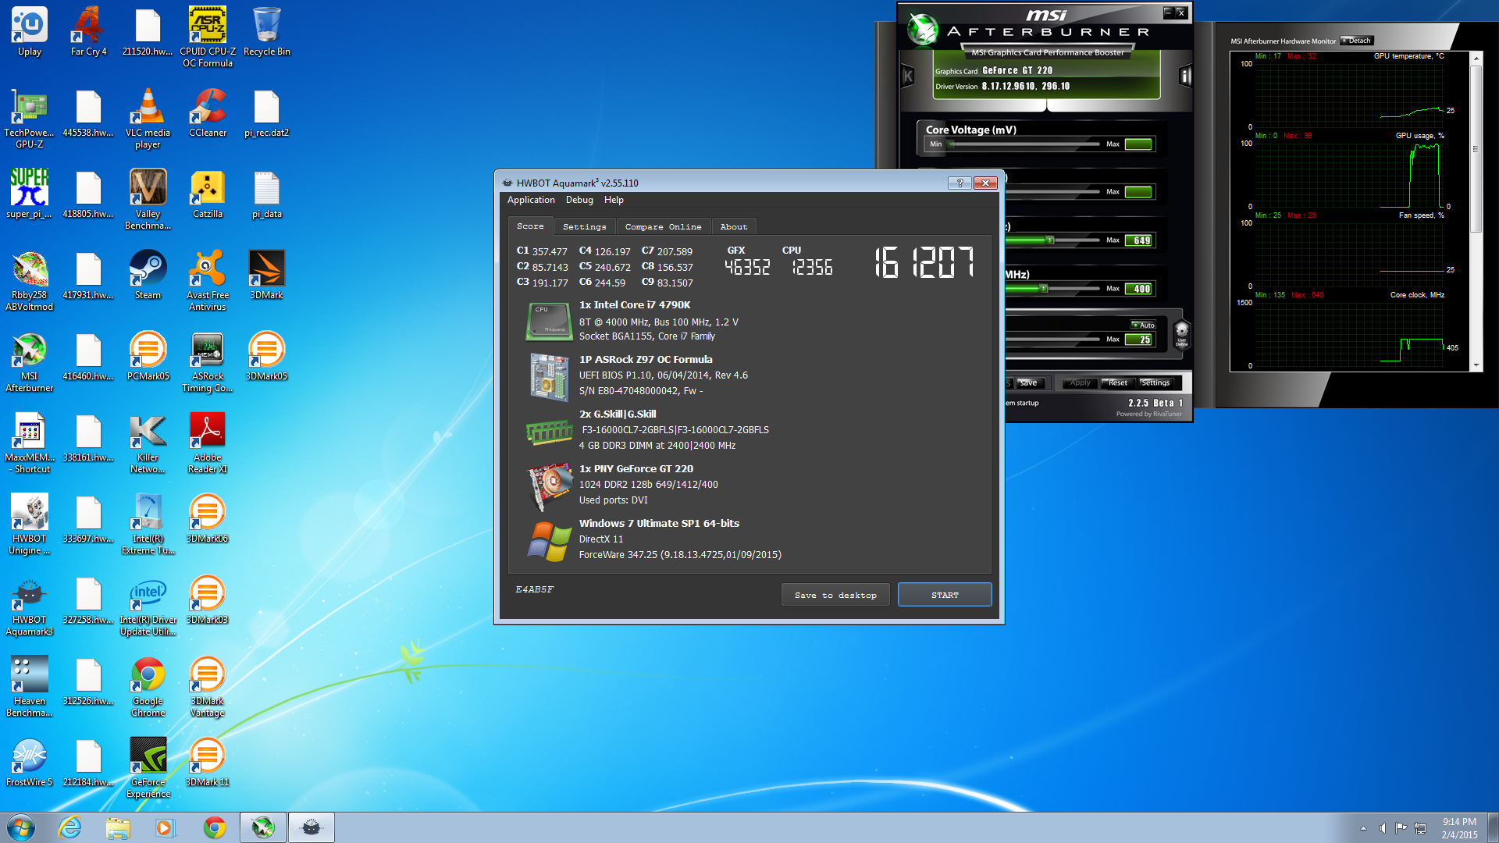Toggle the Auto fan speed button
The width and height of the screenshot is (1499, 843).
[1143, 325]
